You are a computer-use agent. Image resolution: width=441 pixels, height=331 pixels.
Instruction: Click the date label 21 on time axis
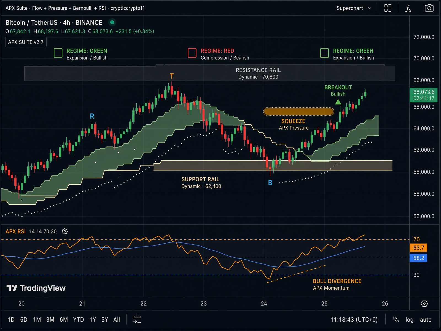(x=82, y=304)
